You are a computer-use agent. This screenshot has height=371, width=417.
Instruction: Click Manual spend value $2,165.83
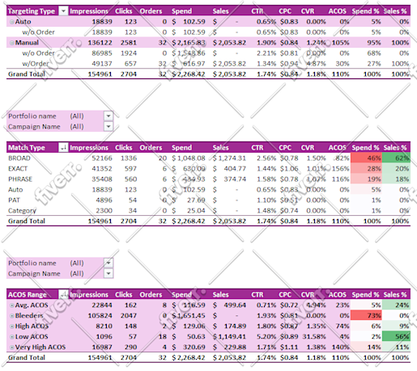pyautogui.click(x=189, y=43)
